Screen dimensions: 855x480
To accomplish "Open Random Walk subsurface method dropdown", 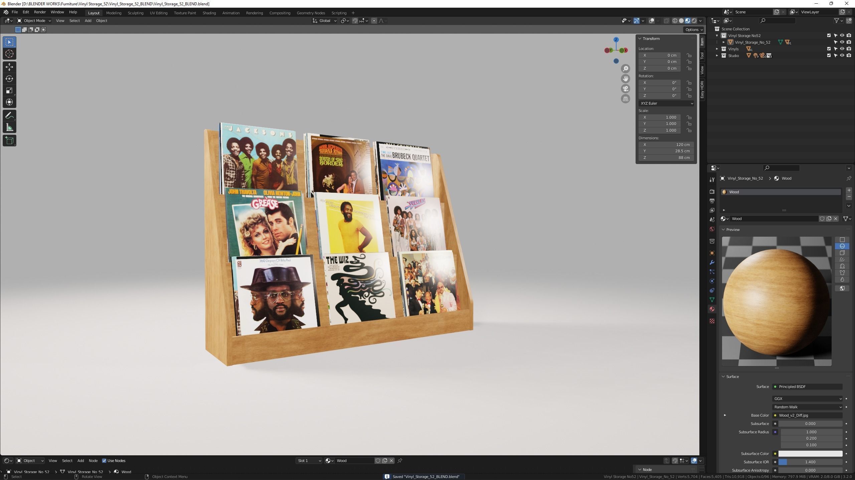I will pos(807,407).
